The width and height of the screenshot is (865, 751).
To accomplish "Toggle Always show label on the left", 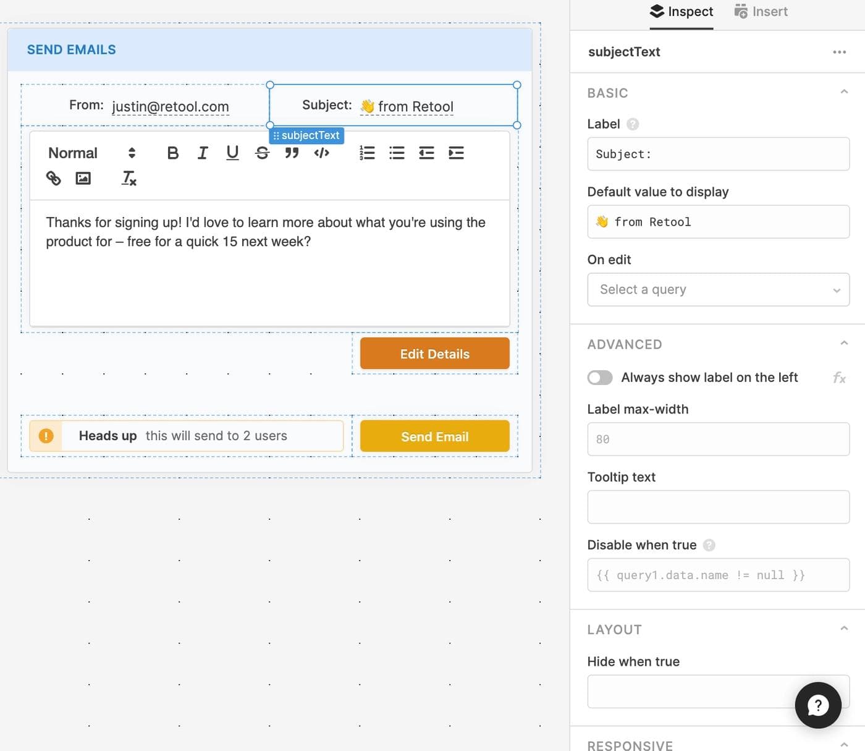I will (600, 378).
